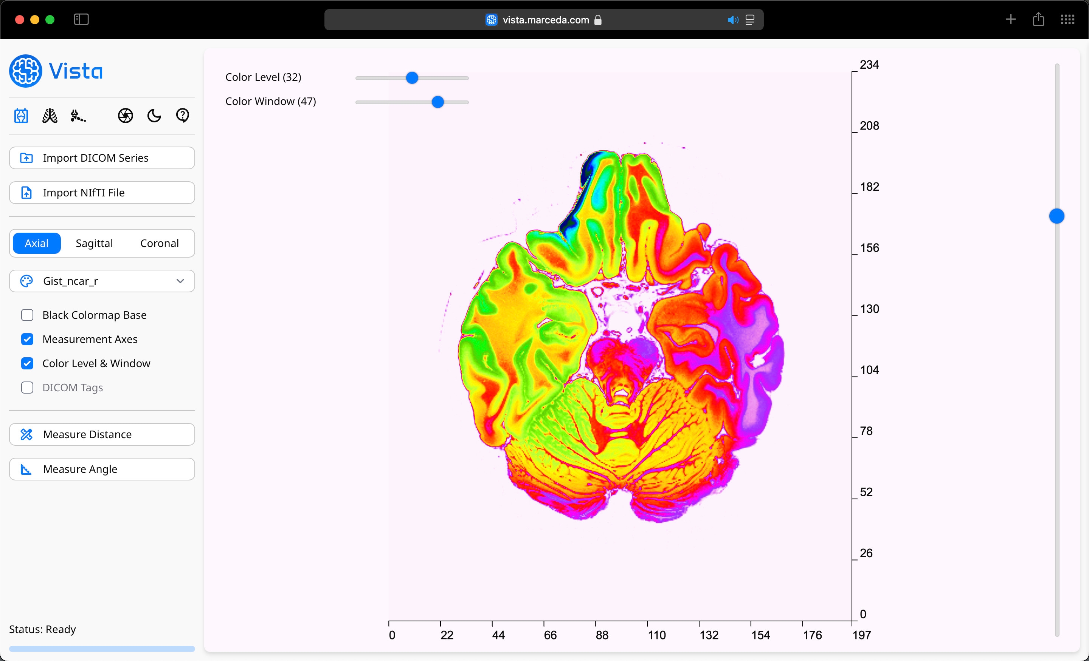Viewport: 1089px width, 661px height.
Task: Click the Color Level slider handle
Action: pyautogui.click(x=412, y=78)
